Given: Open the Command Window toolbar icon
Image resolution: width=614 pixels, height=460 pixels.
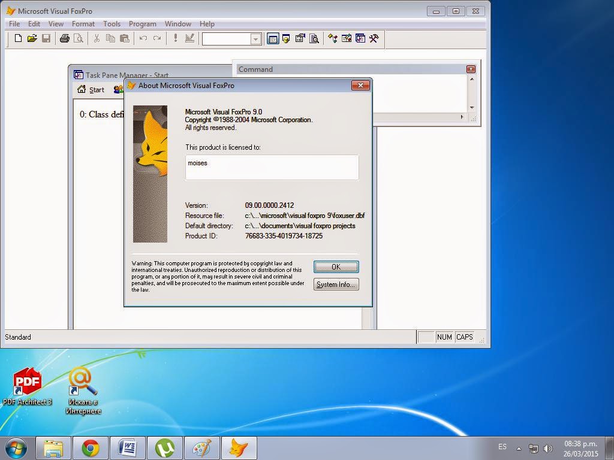Looking at the screenshot, I should [273, 38].
